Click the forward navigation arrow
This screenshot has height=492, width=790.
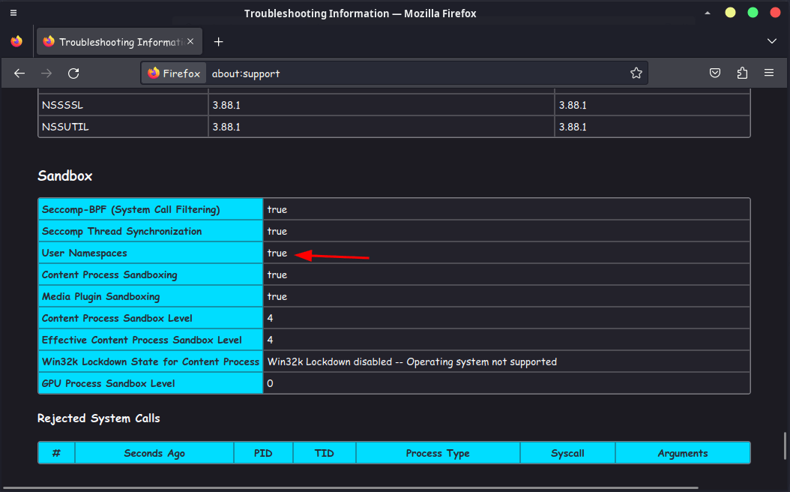pyautogui.click(x=46, y=73)
